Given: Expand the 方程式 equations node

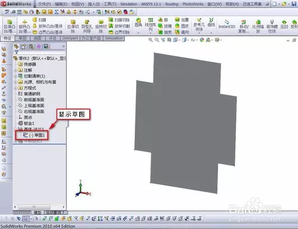Looking at the screenshot, I should coord(15,88).
